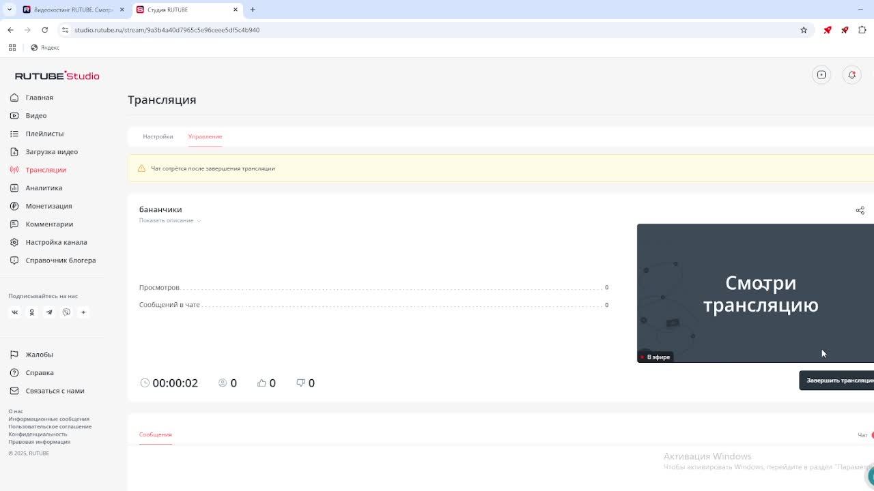The height and width of the screenshot is (491, 874).
Task: Open Правовая информация link
Action: coord(39,441)
